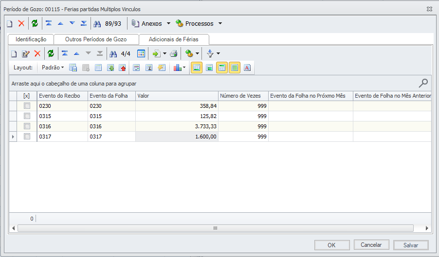Click the grid processes gear icon
439x257 pixels.
tap(189, 53)
